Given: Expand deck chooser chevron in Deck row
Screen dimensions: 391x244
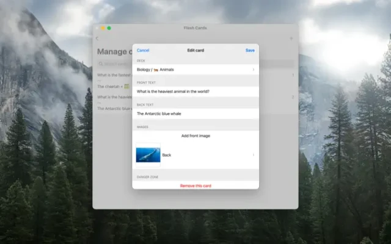Looking at the screenshot, I should [254, 70].
